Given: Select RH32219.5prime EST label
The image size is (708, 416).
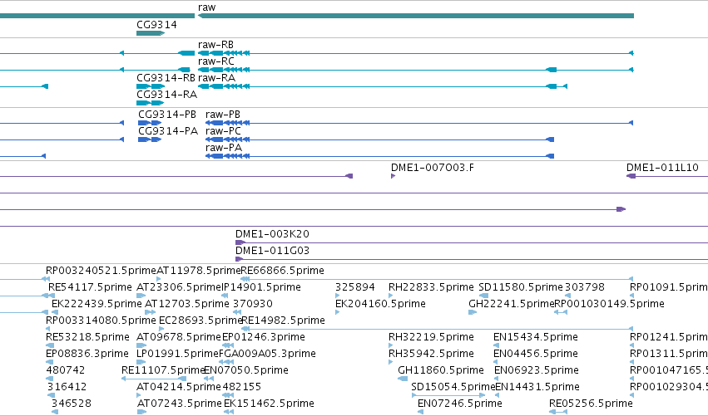Looking at the screenshot, I should point(431,337).
